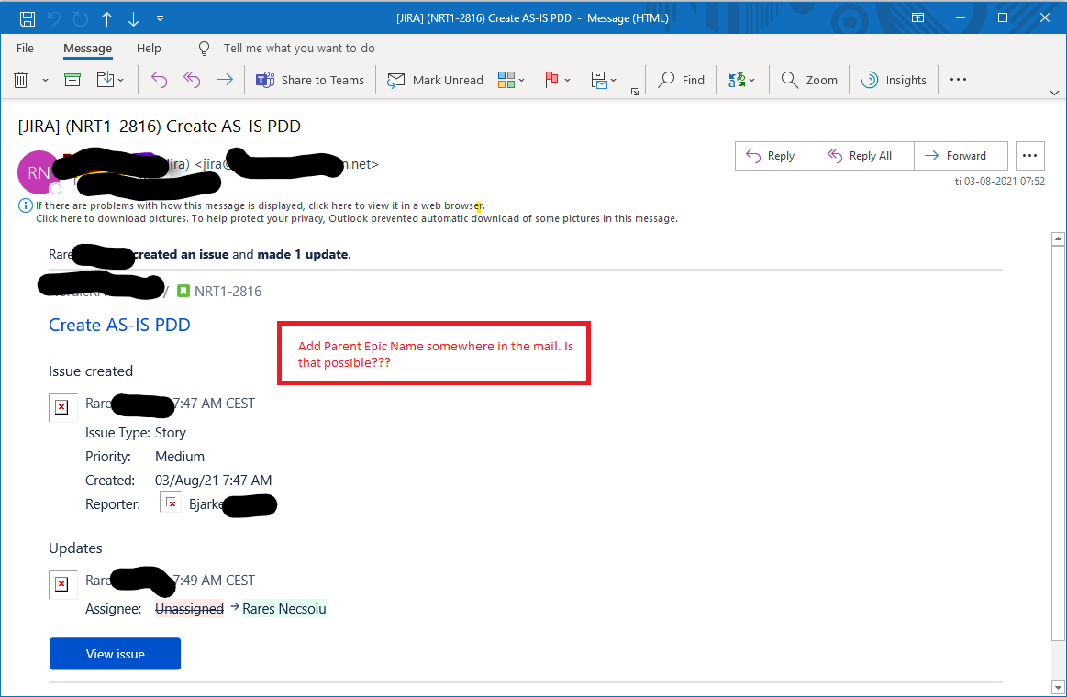Click the View issue button
The image size is (1067, 697).
point(115,654)
